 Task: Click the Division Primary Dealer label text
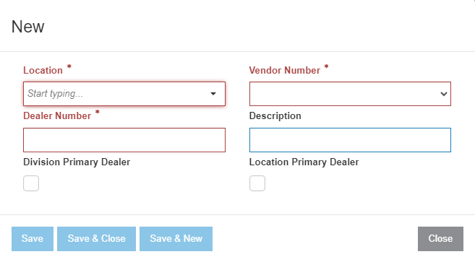[x=77, y=162]
